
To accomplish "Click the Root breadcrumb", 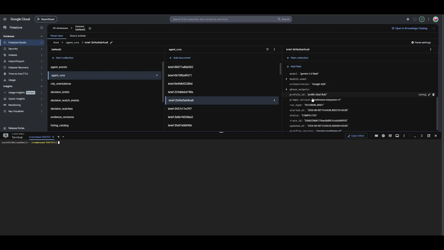I will point(56,42).
